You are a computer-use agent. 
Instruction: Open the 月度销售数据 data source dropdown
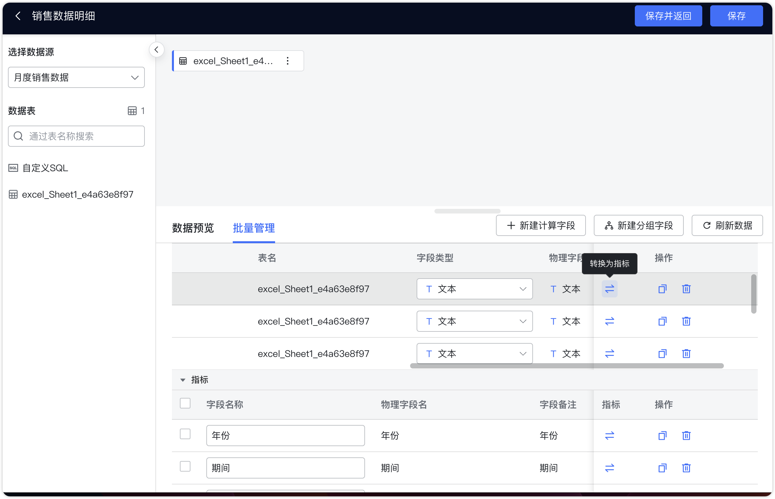coord(76,77)
